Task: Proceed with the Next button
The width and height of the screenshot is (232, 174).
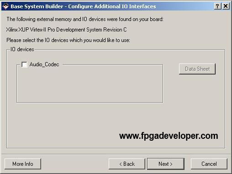Action: click(x=166, y=164)
